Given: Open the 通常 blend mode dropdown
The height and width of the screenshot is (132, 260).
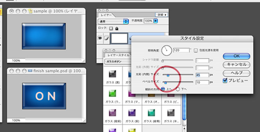Looking at the screenshot, I should (x=113, y=21).
